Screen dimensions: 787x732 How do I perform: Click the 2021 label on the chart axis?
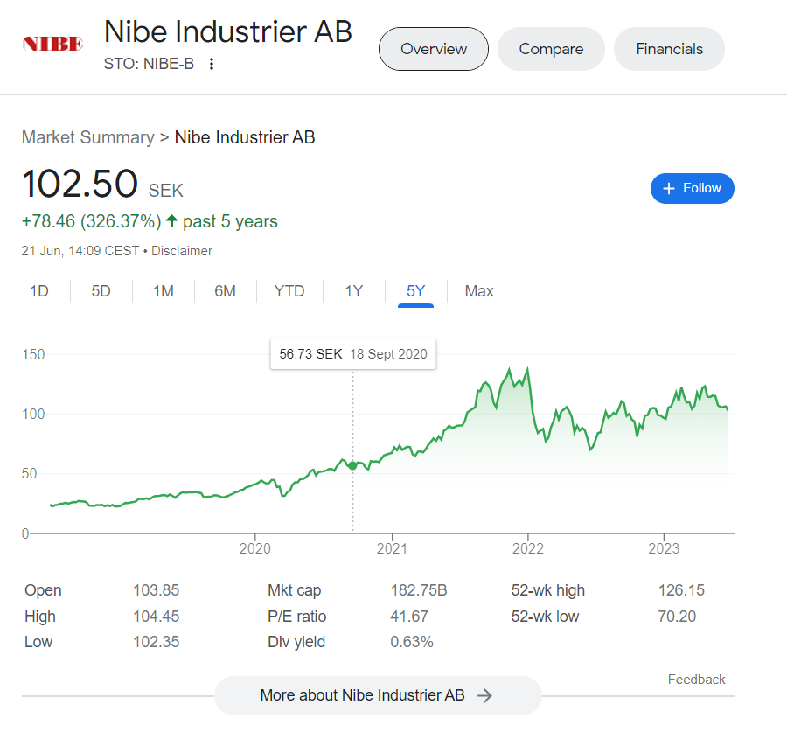click(x=392, y=548)
